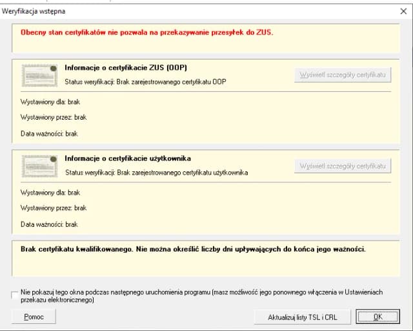
Task: Click 'Wystawiony dla: brak' in user section
Action: pyautogui.click(x=50, y=193)
